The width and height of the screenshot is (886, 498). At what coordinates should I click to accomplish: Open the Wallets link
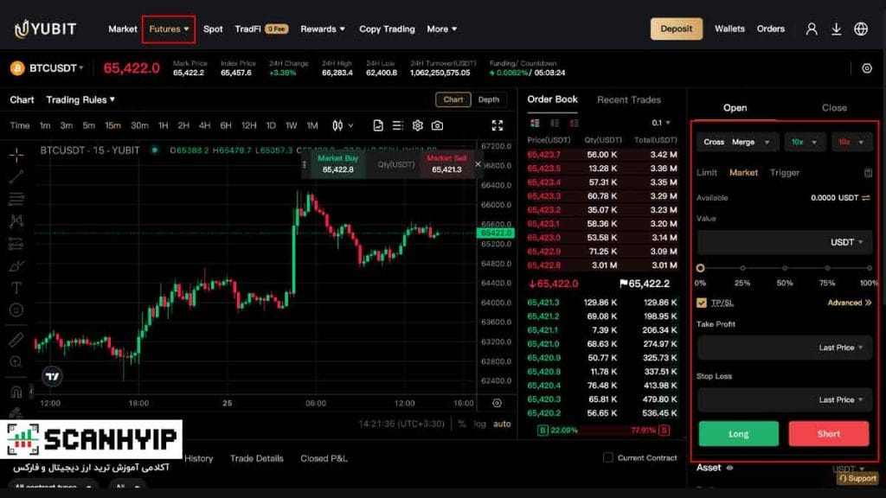coord(729,29)
